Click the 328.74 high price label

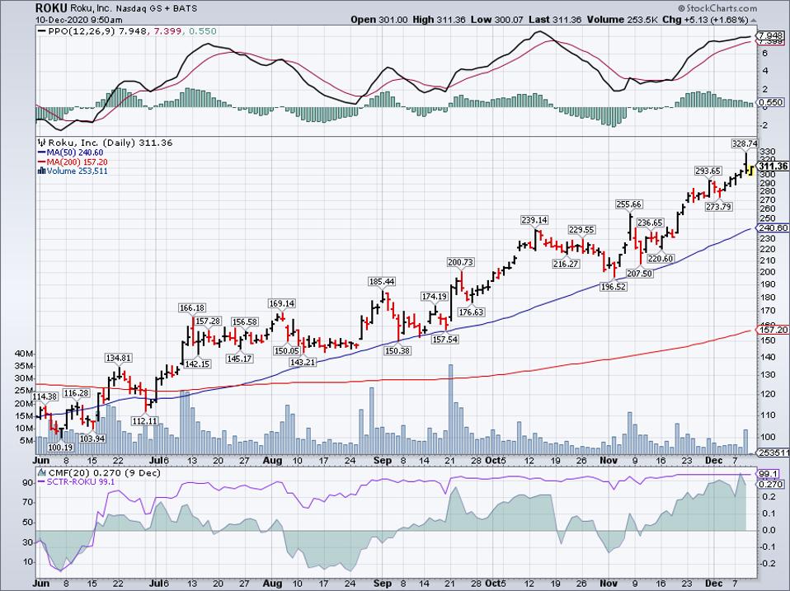[x=745, y=143]
